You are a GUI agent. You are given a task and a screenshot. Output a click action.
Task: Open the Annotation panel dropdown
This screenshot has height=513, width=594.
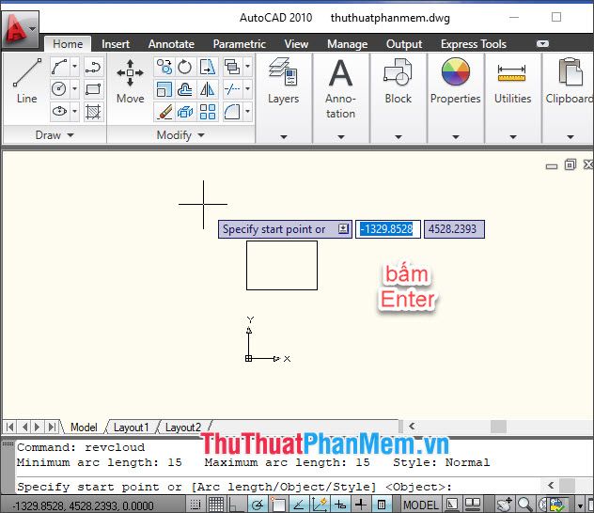(x=341, y=136)
